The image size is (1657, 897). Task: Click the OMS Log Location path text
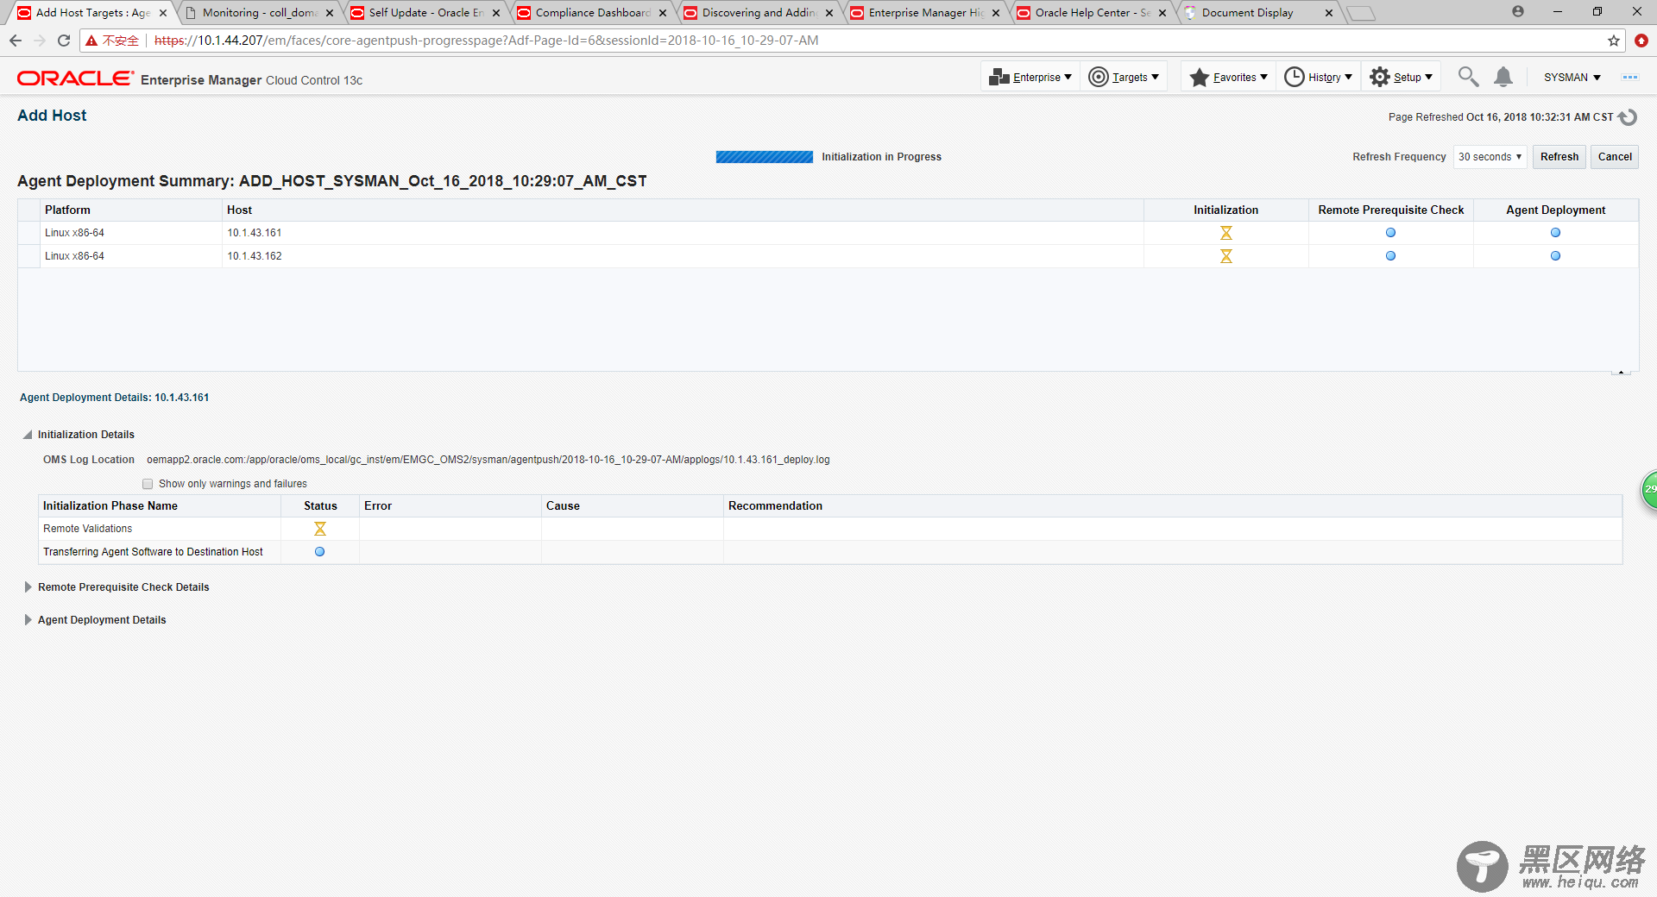point(488,460)
